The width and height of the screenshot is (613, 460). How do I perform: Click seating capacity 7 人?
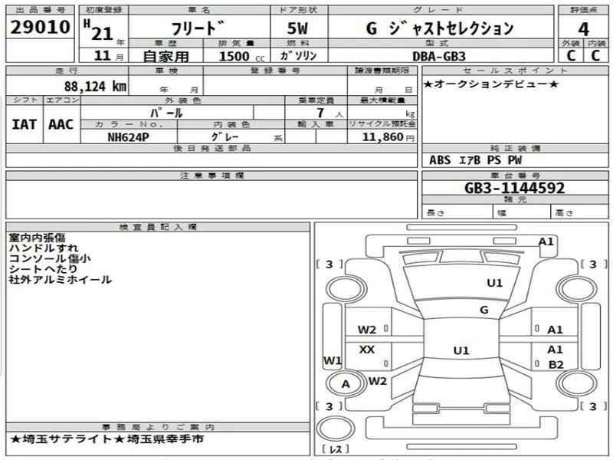coord(329,113)
